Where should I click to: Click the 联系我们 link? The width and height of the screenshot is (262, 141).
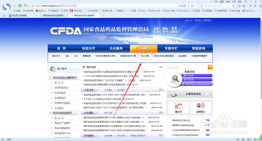(208, 20)
